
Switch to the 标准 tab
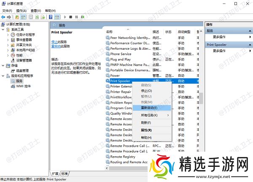pyautogui.click(x=65, y=174)
